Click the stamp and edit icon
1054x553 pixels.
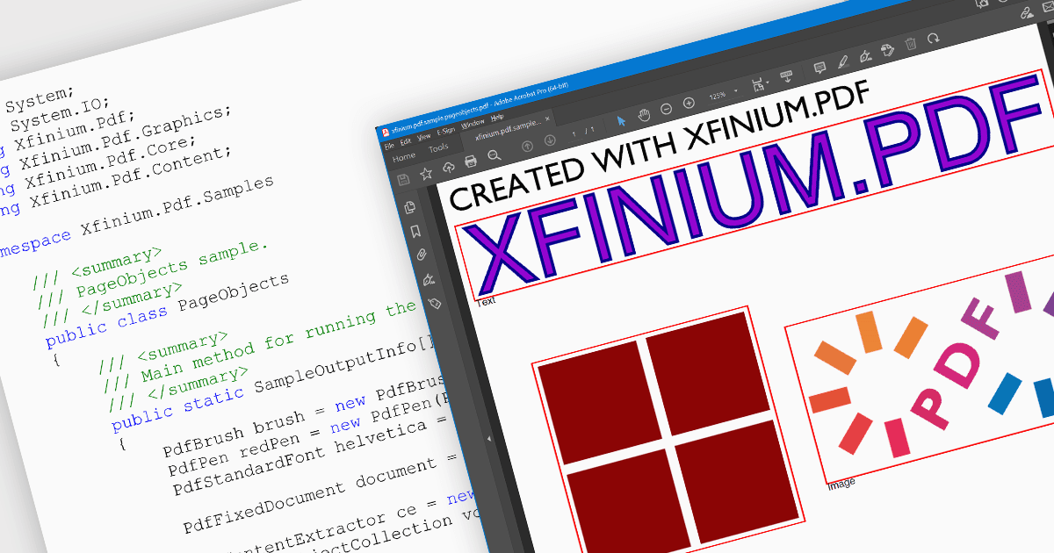[x=888, y=50]
